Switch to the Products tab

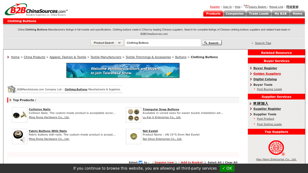coord(213,13)
